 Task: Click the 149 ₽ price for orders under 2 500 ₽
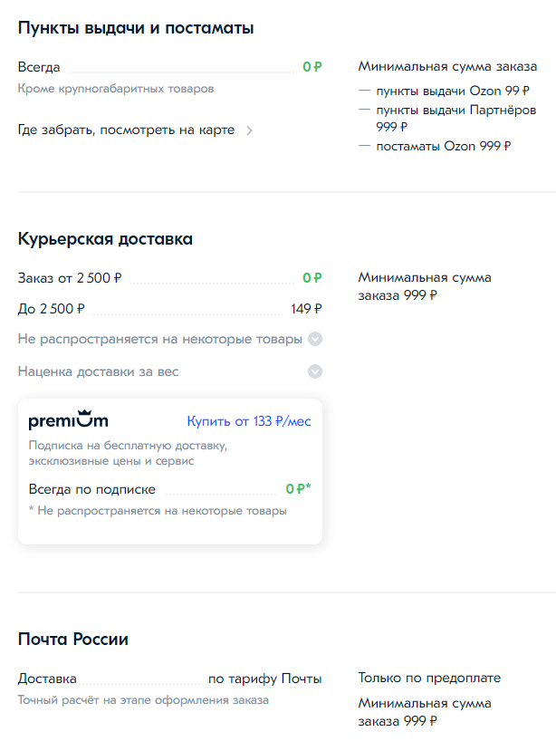pos(306,309)
